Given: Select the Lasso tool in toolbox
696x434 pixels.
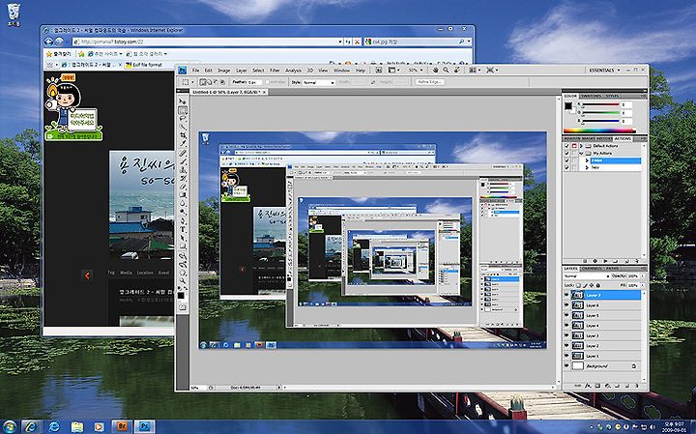Looking at the screenshot, I should coord(183,119).
